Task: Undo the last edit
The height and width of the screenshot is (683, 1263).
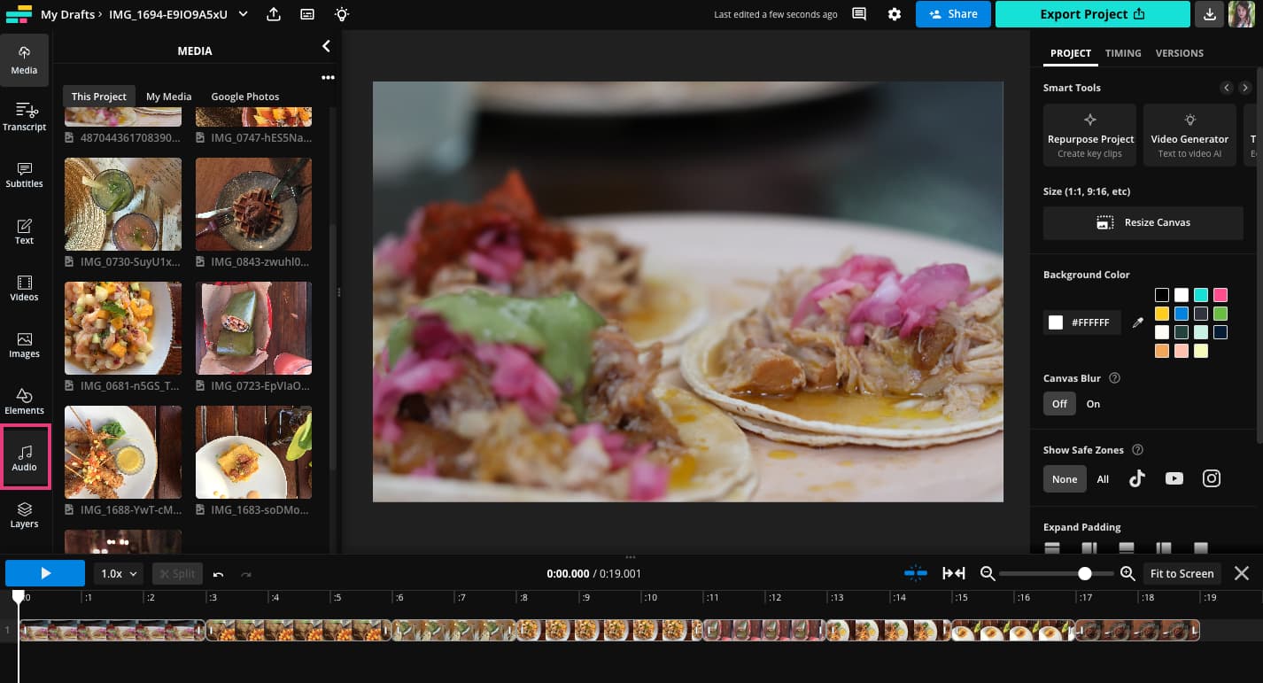Action: point(218,574)
